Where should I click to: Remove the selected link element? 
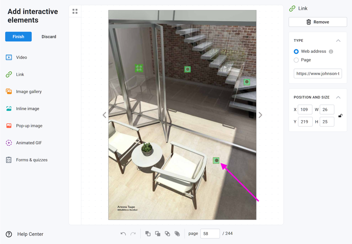coord(318,22)
